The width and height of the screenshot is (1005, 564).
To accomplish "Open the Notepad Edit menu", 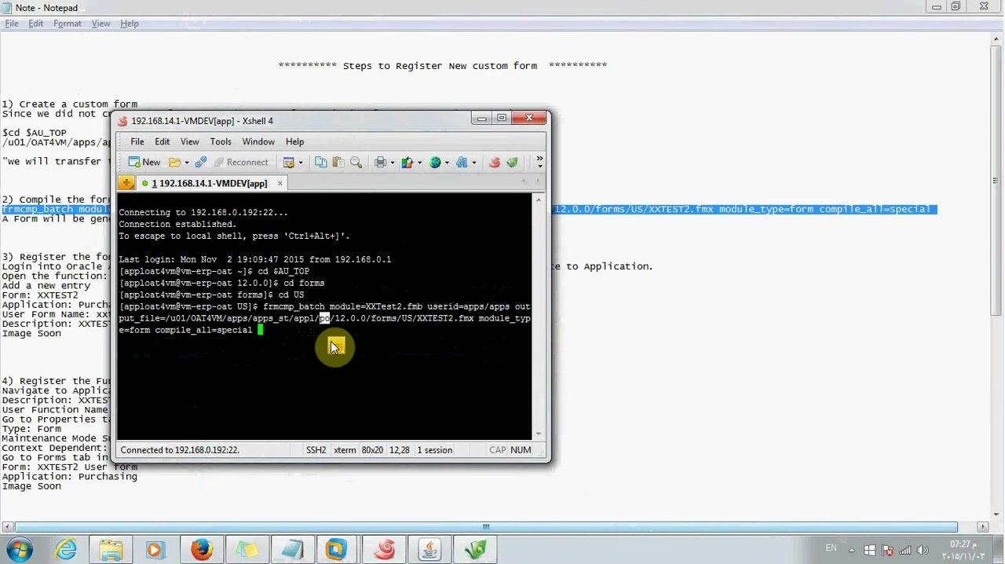I will pos(36,24).
